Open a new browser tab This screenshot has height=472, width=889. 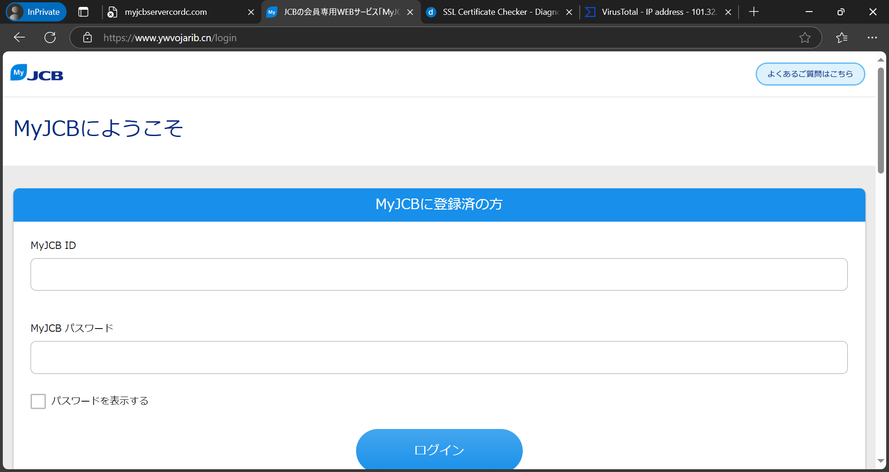coord(754,12)
